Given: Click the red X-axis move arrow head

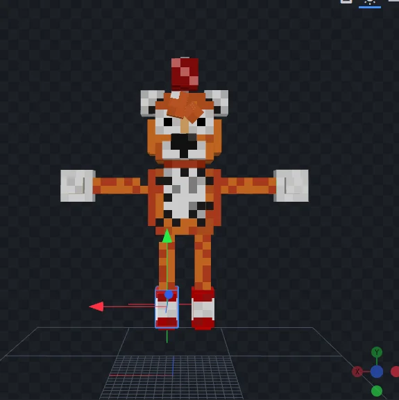Looking at the screenshot, I should point(96,306).
